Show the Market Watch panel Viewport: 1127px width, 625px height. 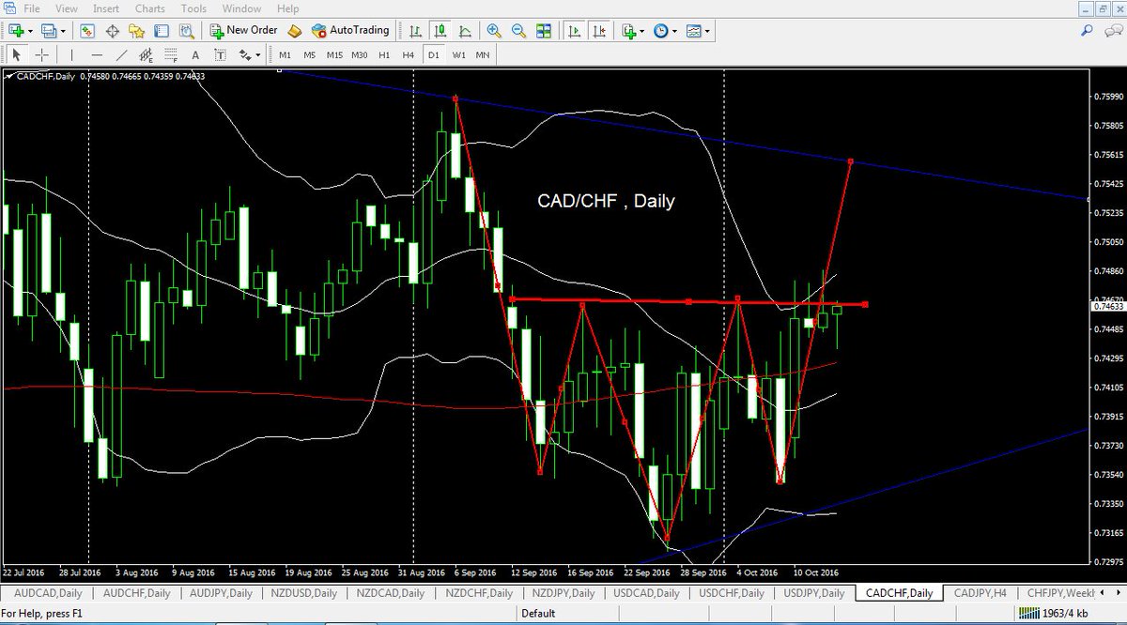tap(86, 31)
